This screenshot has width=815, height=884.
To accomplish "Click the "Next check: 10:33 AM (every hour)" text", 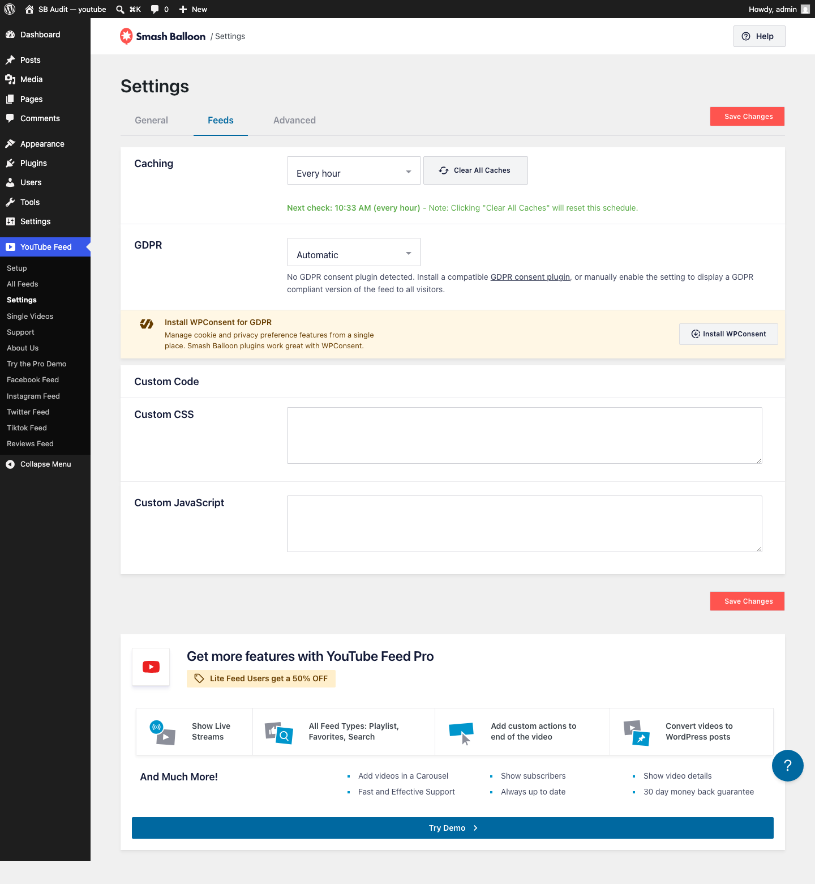I will (x=354, y=208).
